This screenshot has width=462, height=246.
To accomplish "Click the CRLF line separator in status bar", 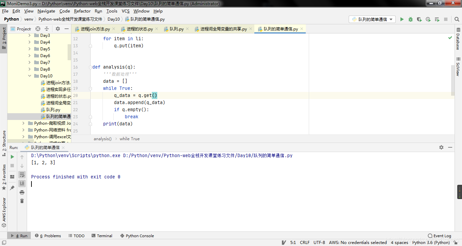I will (305, 242).
